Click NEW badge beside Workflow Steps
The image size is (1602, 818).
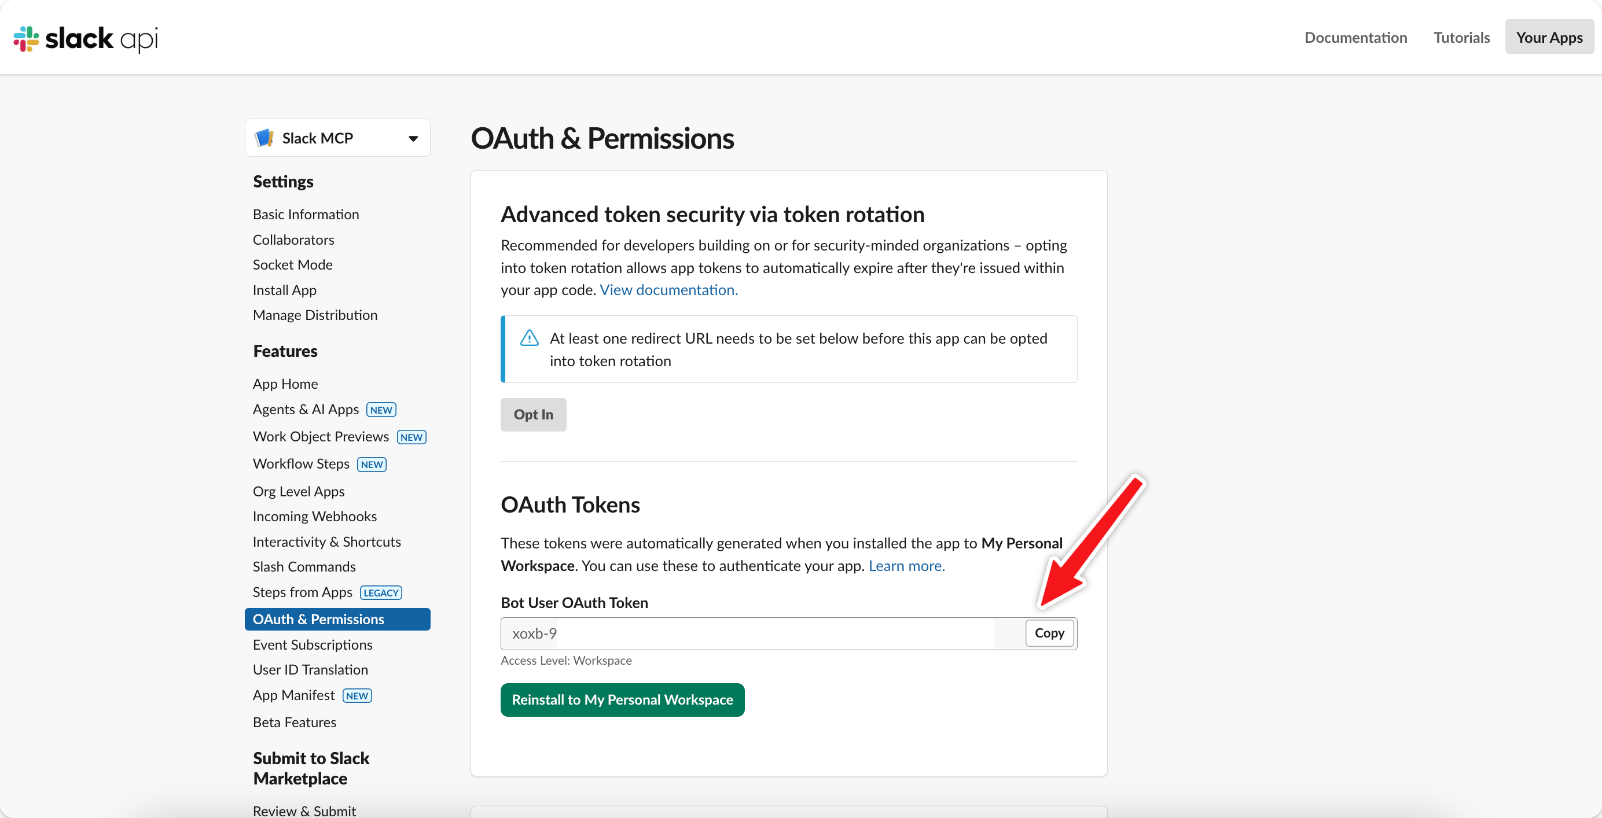[x=372, y=465]
